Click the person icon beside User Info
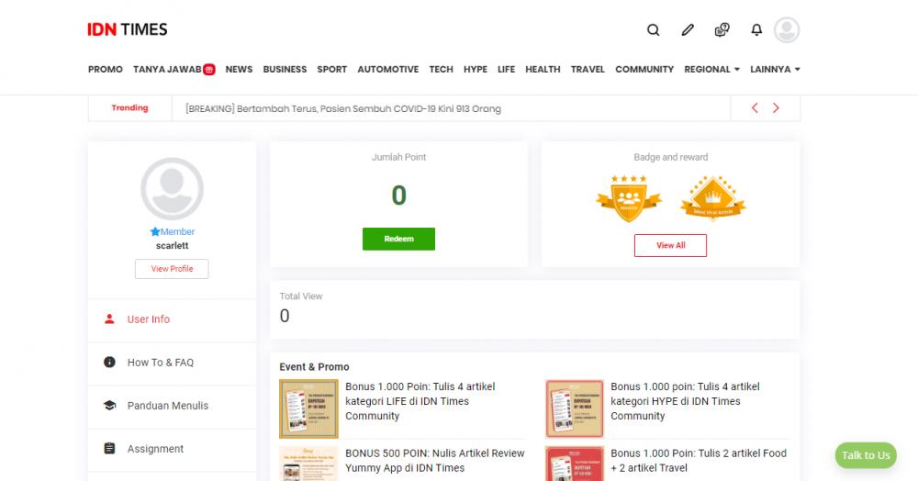Screen dimensions: 918x481 coord(109,319)
